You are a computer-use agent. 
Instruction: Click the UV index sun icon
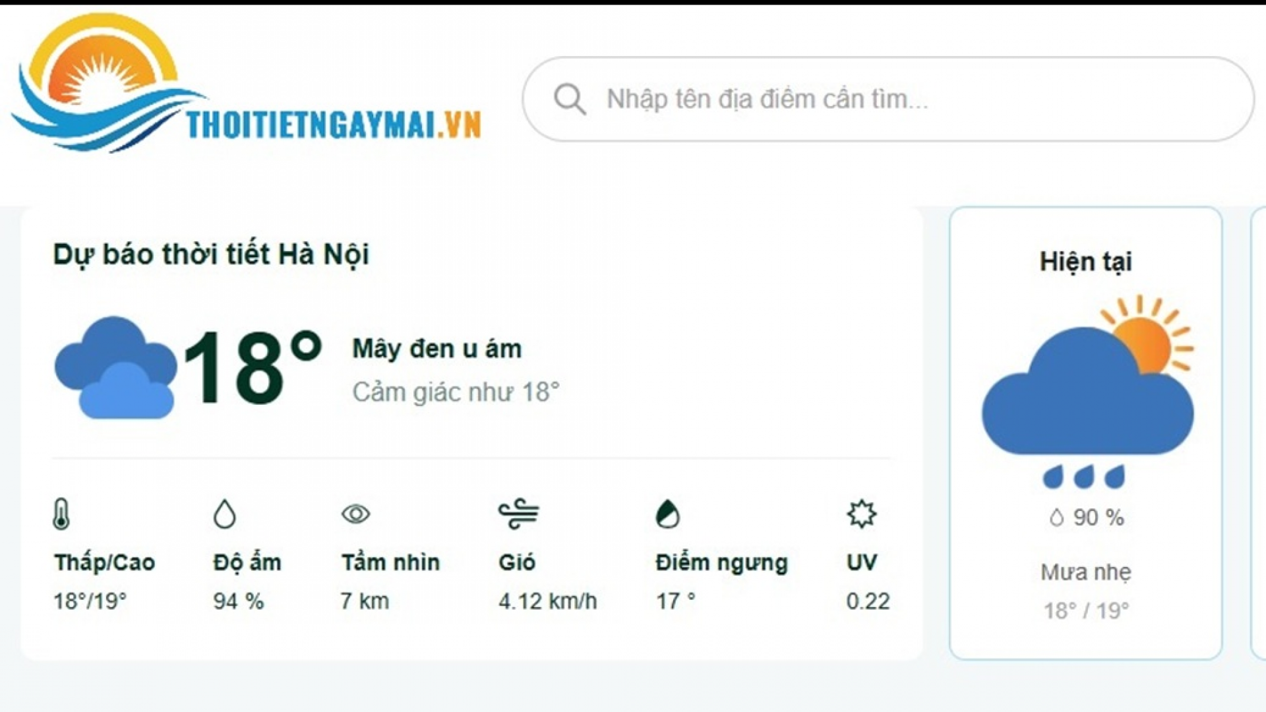(861, 514)
